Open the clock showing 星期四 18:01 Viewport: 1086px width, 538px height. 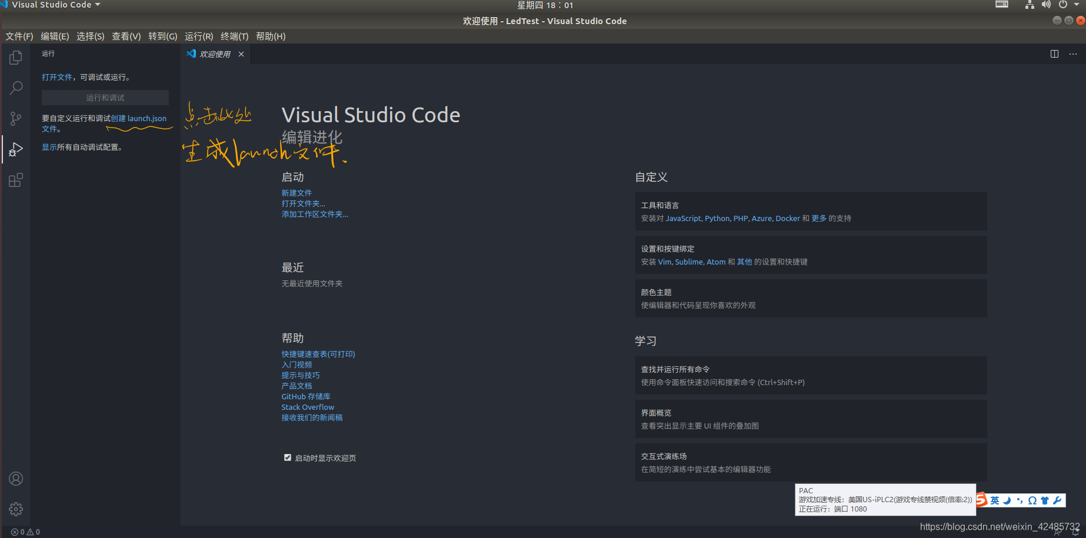545,5
